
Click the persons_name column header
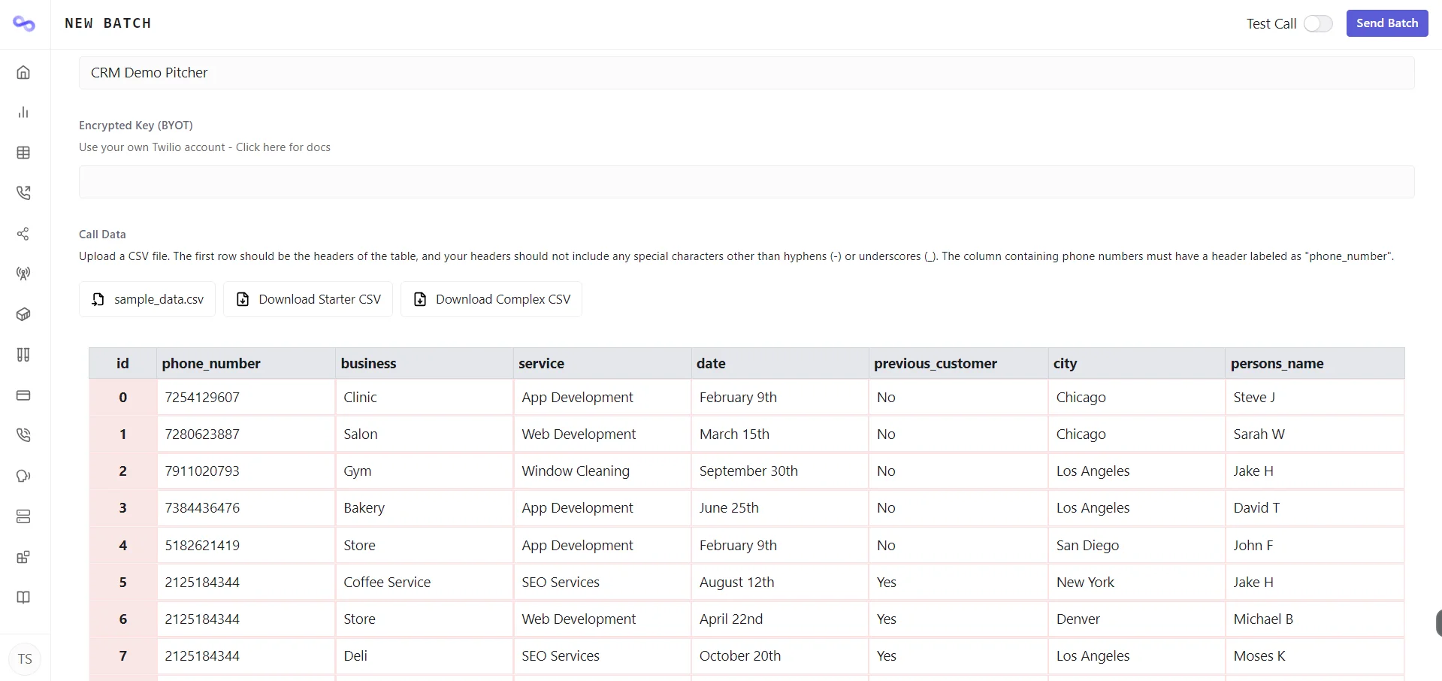click(x=1315, y=364)
